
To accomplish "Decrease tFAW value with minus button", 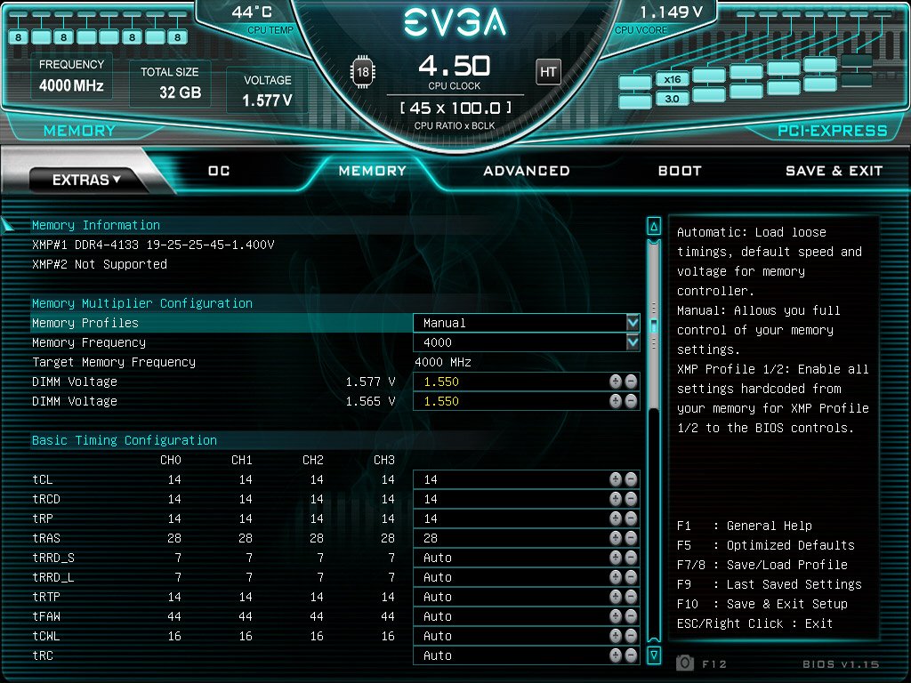I will click(x=631, y=616).
